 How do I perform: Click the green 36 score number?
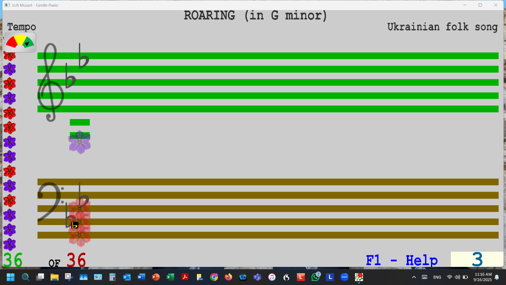(x=13, y=260)
